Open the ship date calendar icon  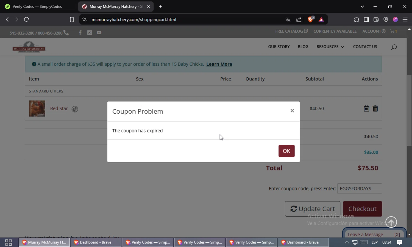coord(366,108)
